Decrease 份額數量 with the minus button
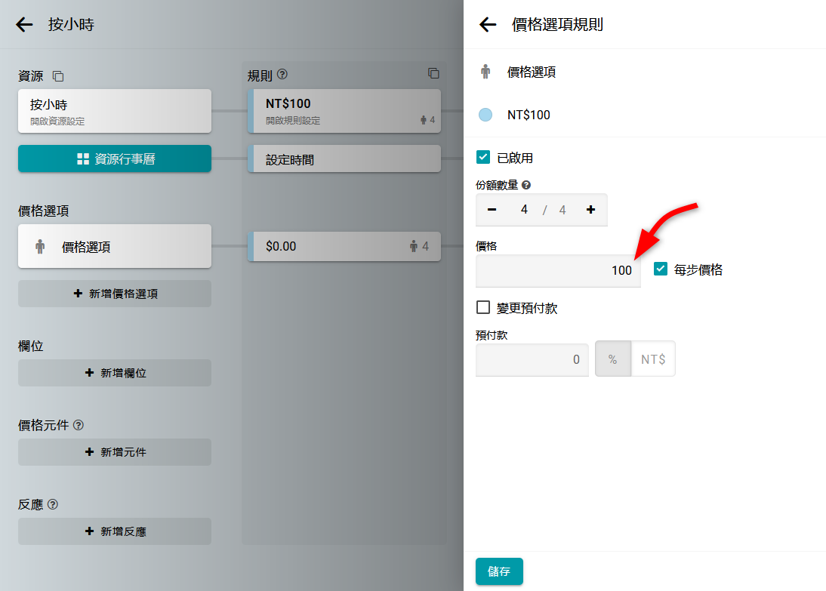 [492, 210]
